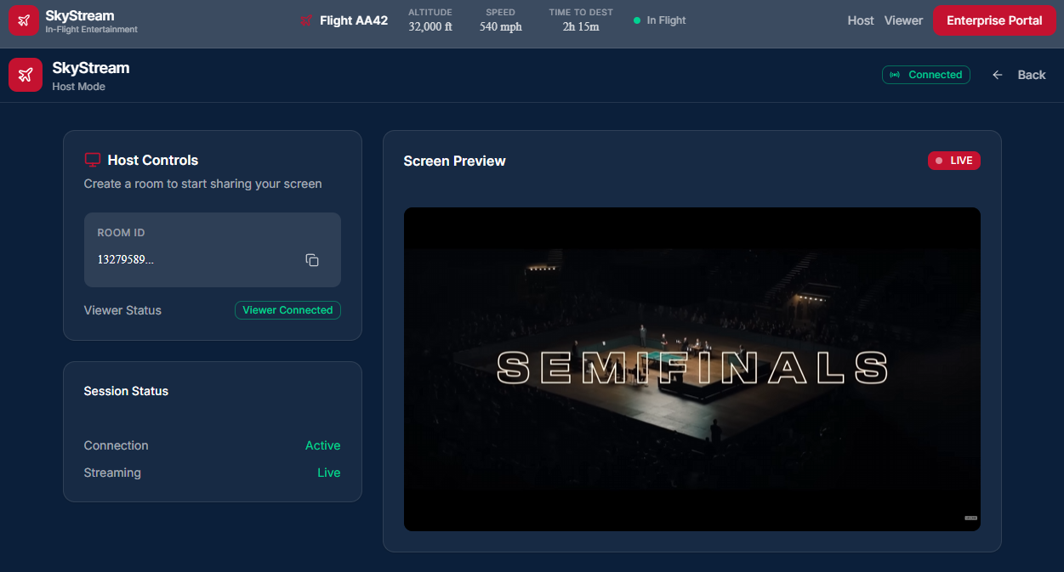The image size is (1064, 572).
Task: Click the SPEED label
Action: pyautogui.click(x=501, y=13)
